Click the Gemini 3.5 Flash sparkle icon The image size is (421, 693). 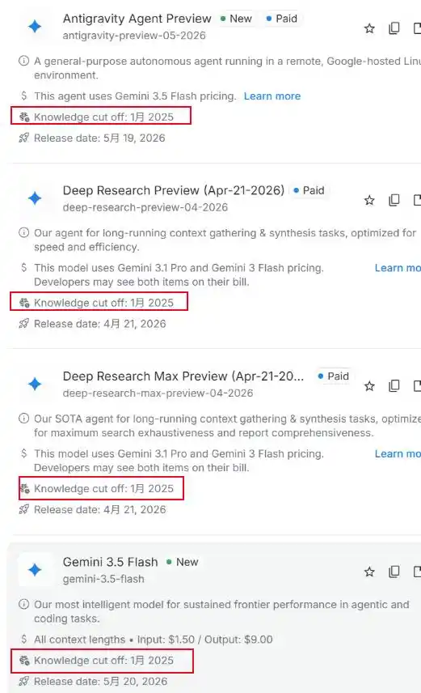[x=35, y=570]
